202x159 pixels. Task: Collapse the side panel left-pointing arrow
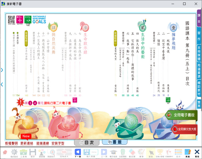2,84
